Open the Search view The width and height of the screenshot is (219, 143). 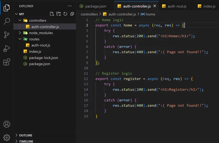6,21
